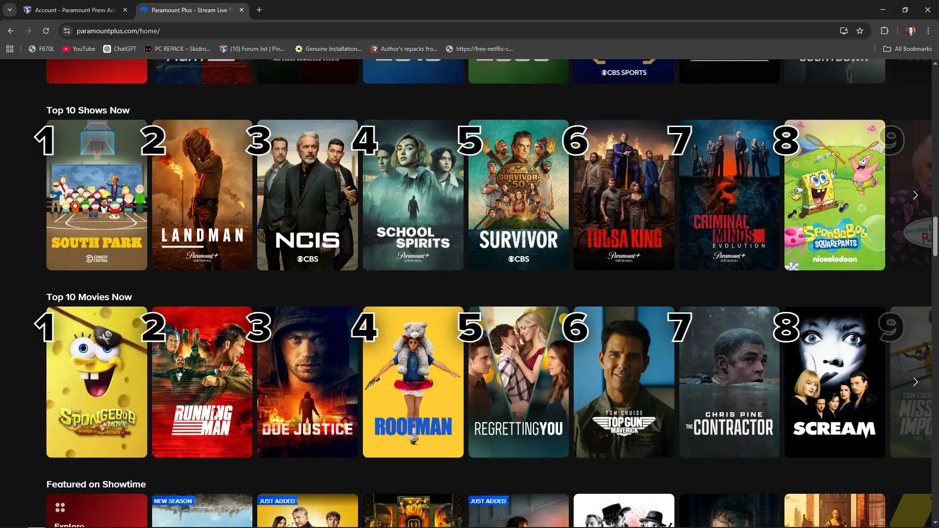Screen dimensions: 939x528
Task: Open the tab search dropdown arrow
Action: [10, 10]
